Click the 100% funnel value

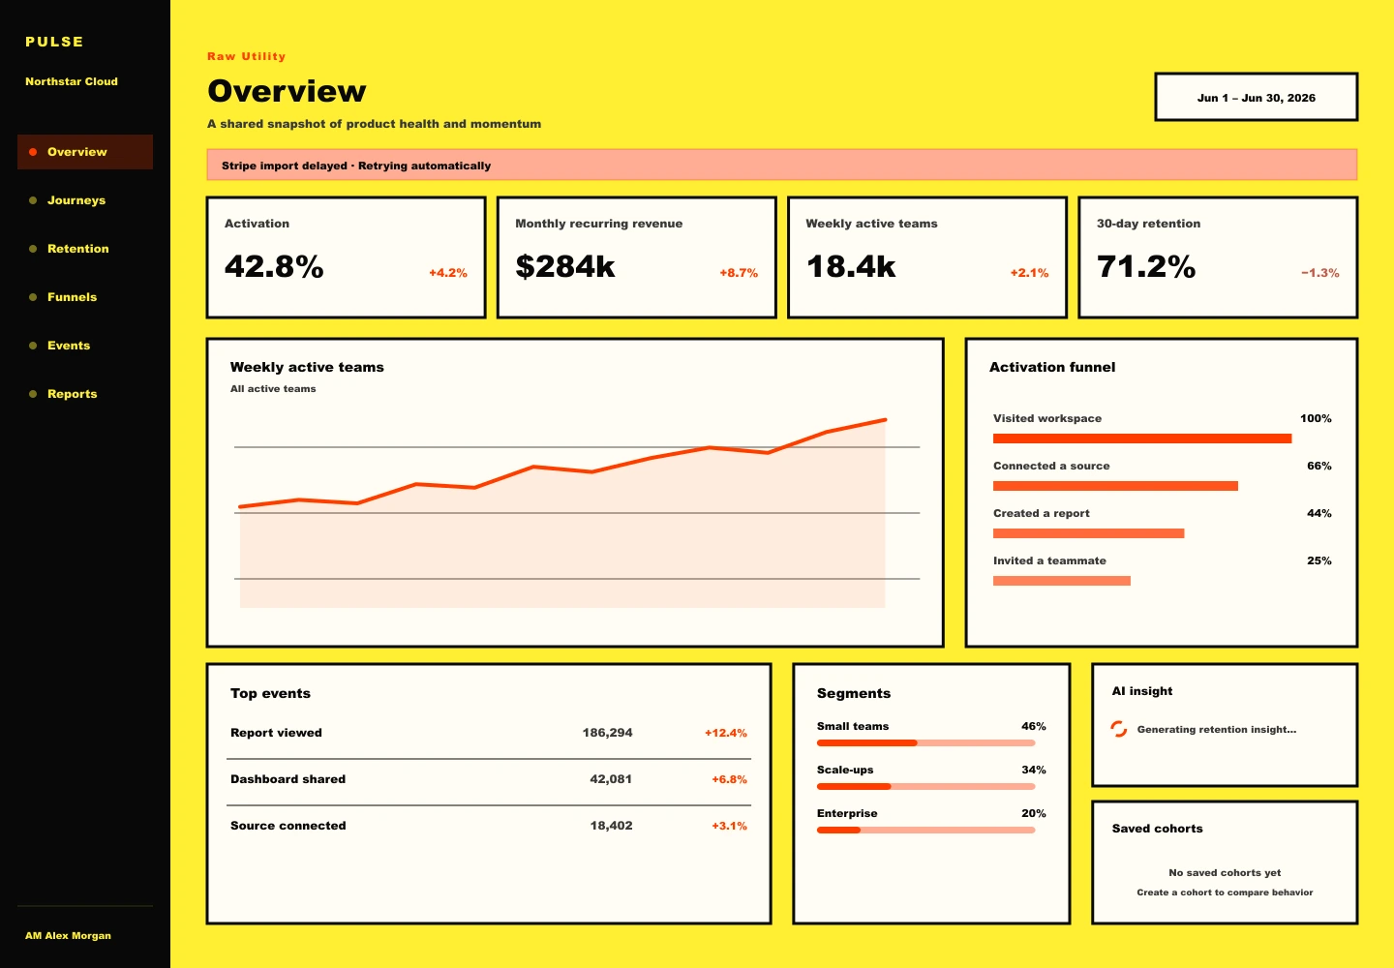[1316, 418]
